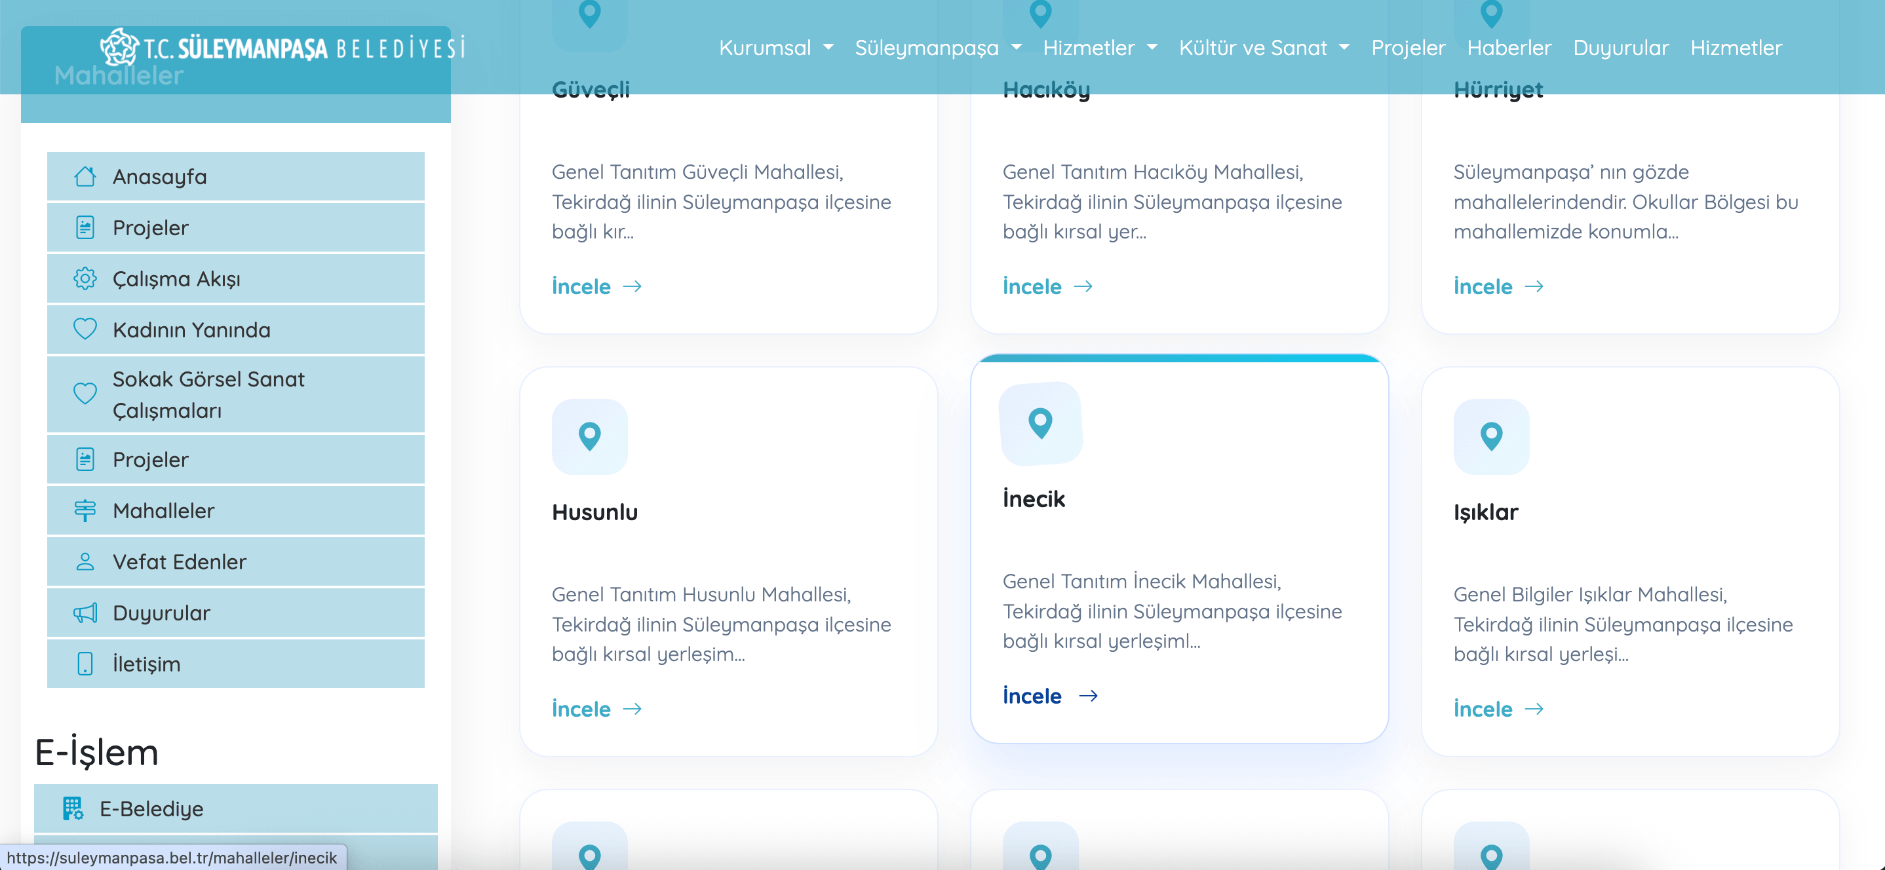Click the gear icon beside Çalışma Akışı
Screen dimensions: 1885x870
(85, 279)
